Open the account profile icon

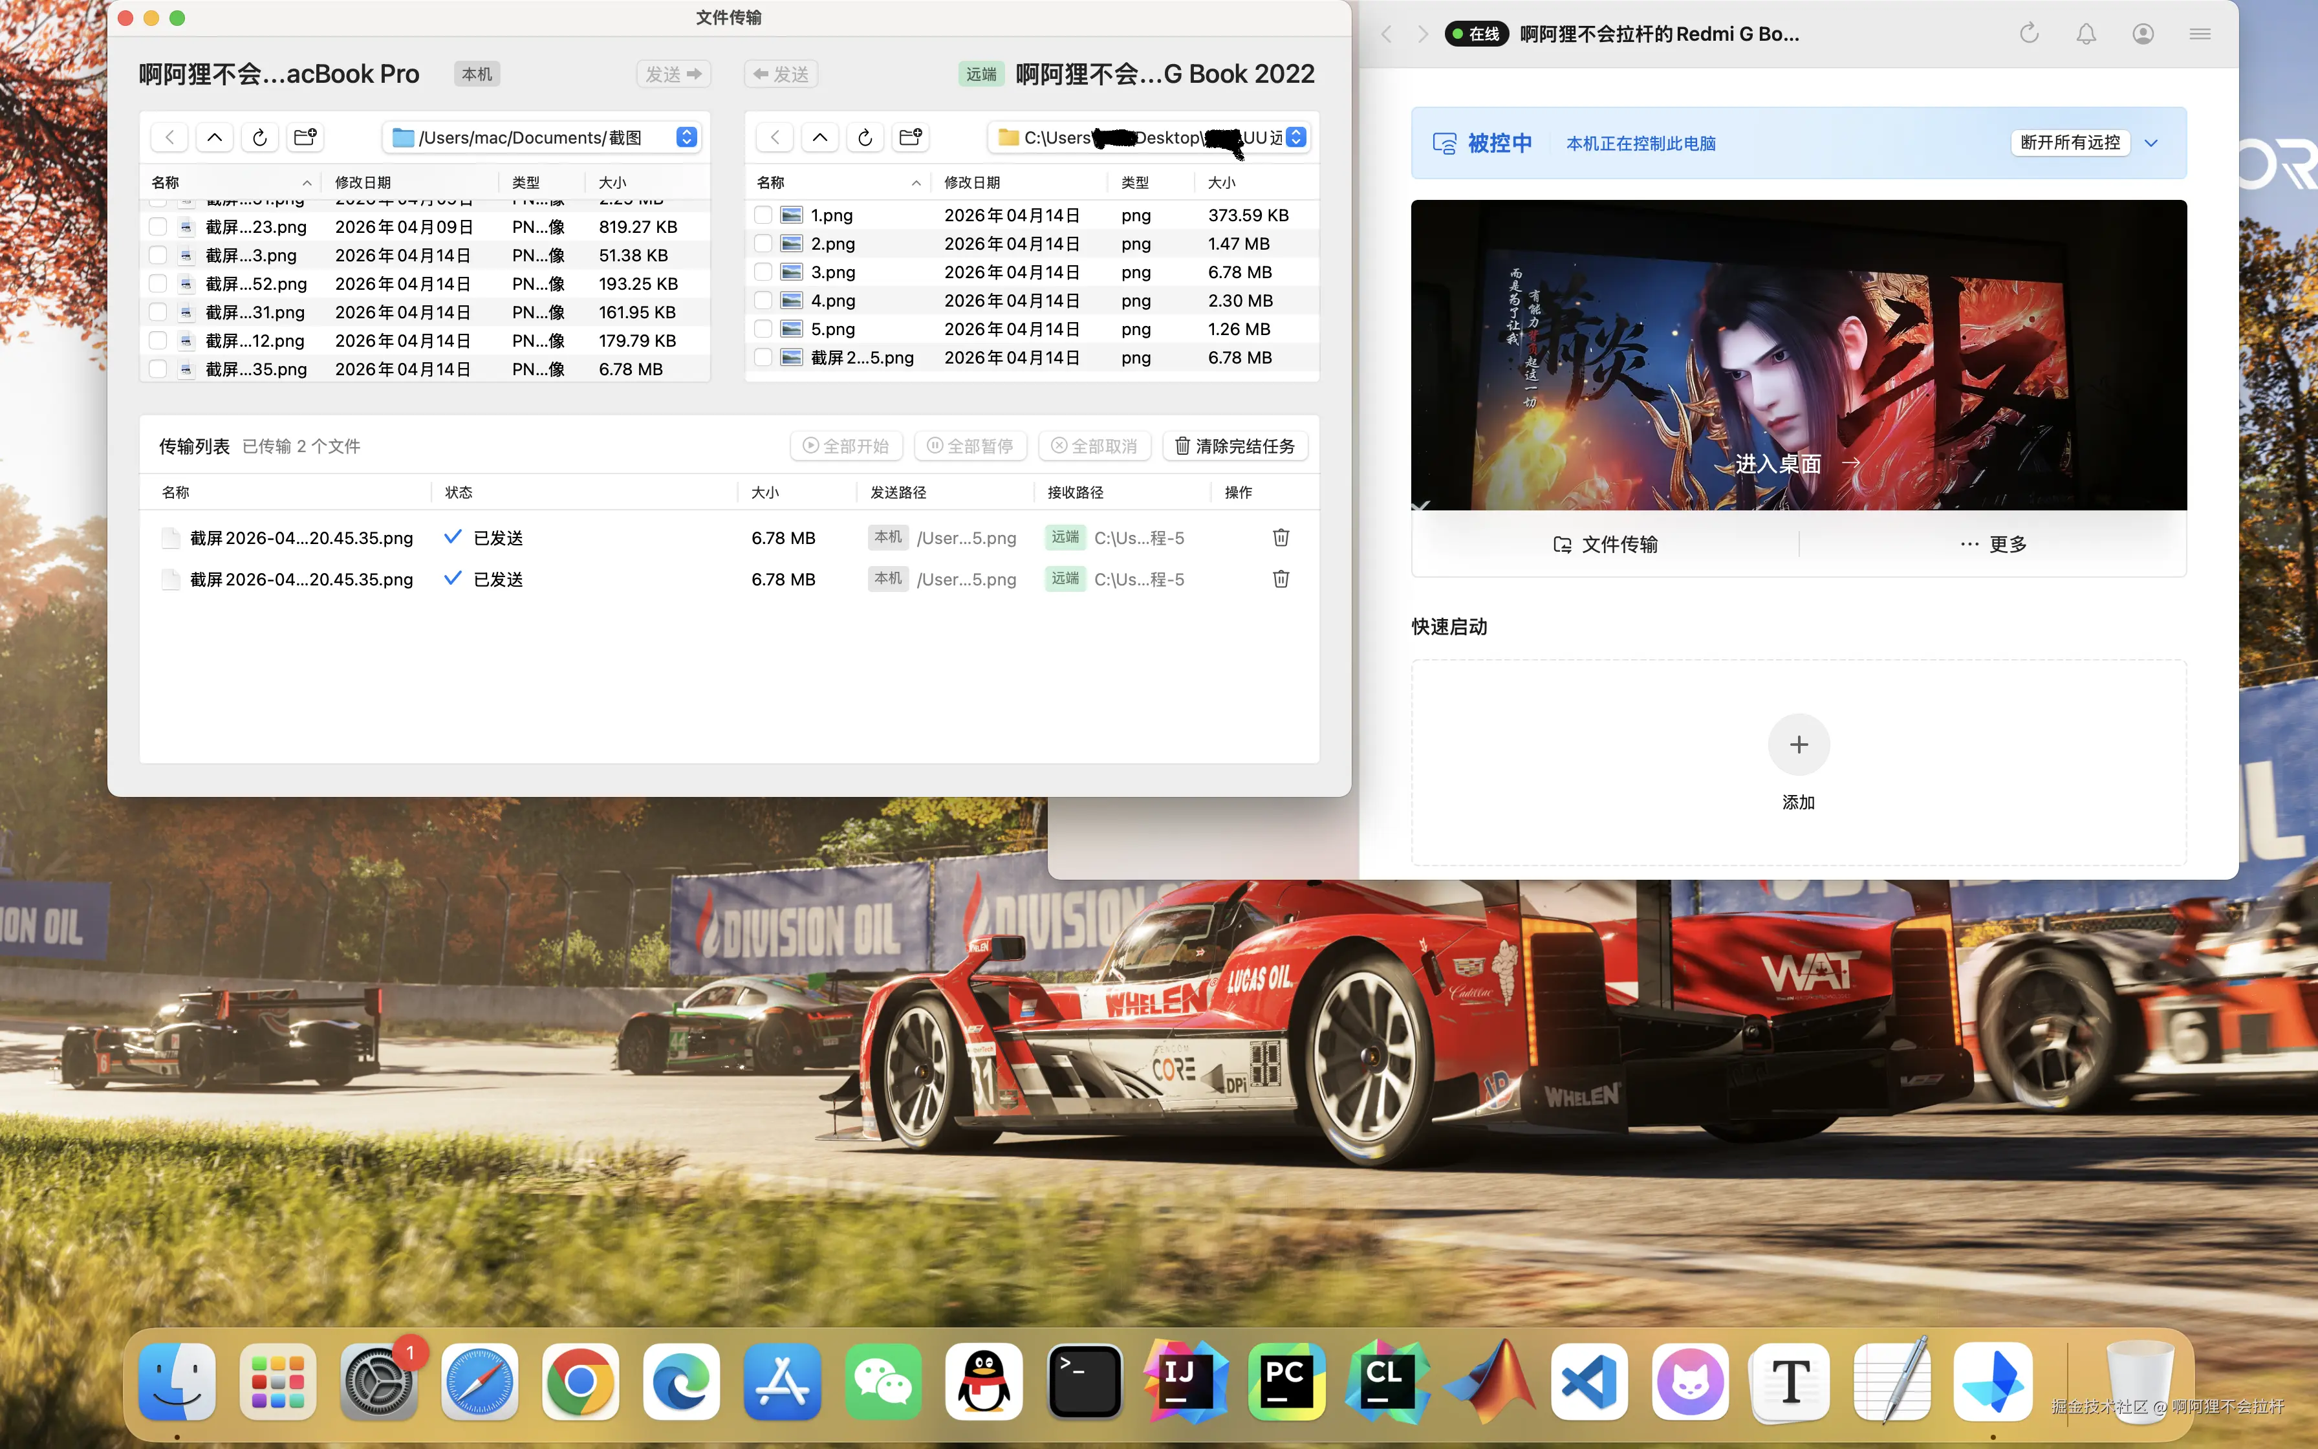click(2143, 34)
